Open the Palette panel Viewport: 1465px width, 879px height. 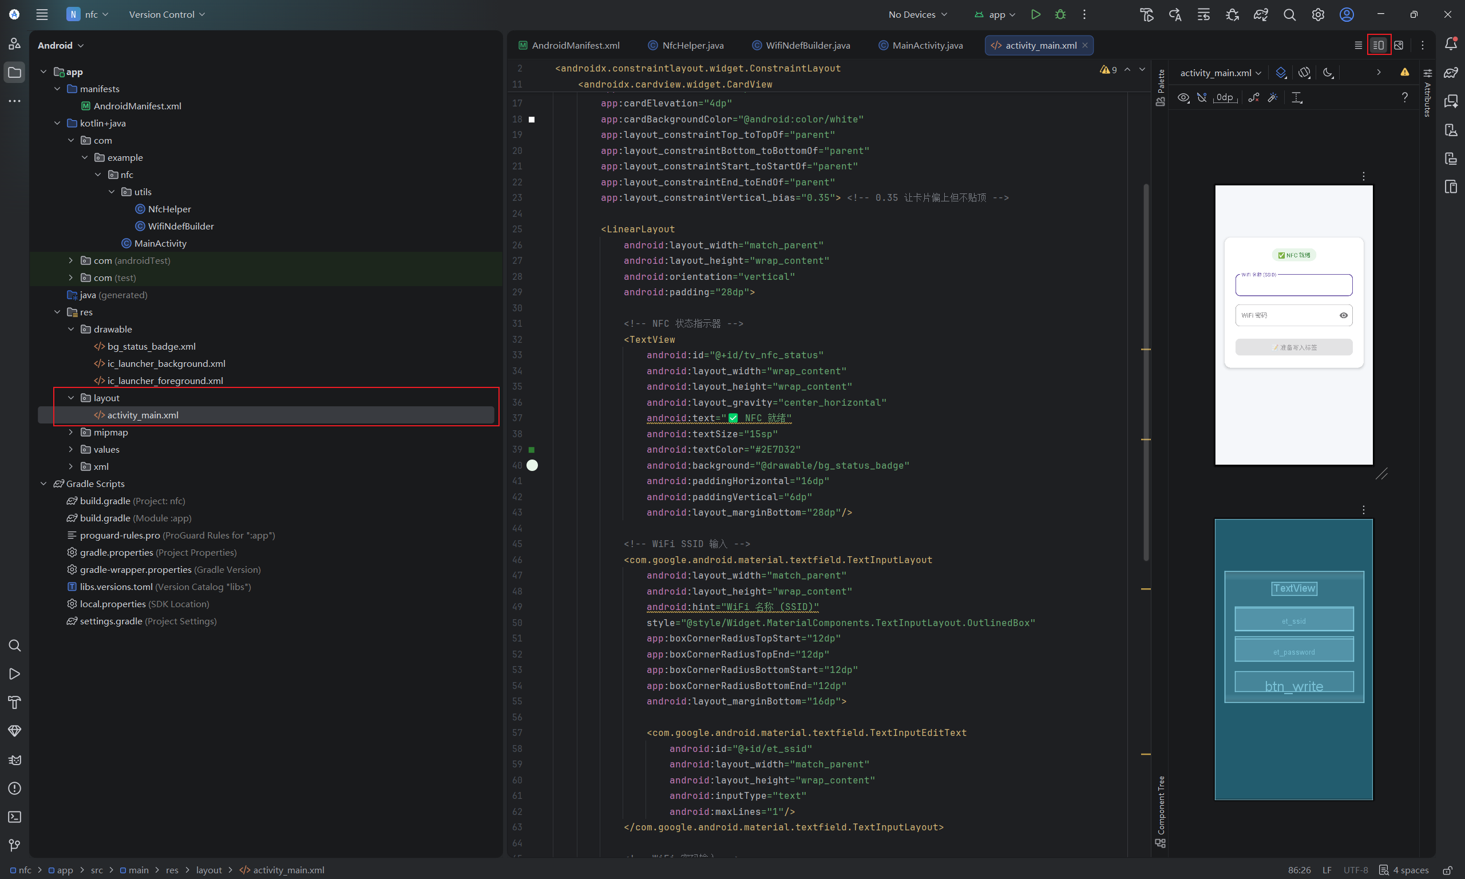coord(1161,87)
